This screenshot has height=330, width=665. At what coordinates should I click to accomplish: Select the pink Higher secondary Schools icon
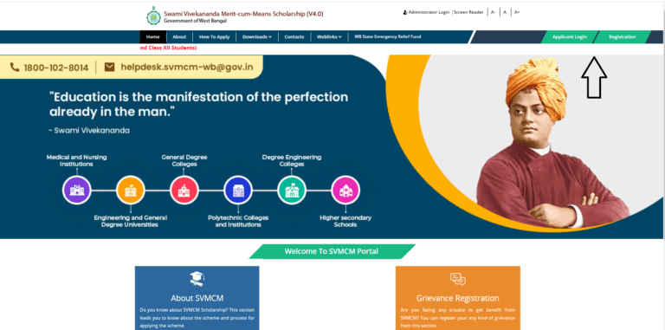345,190
